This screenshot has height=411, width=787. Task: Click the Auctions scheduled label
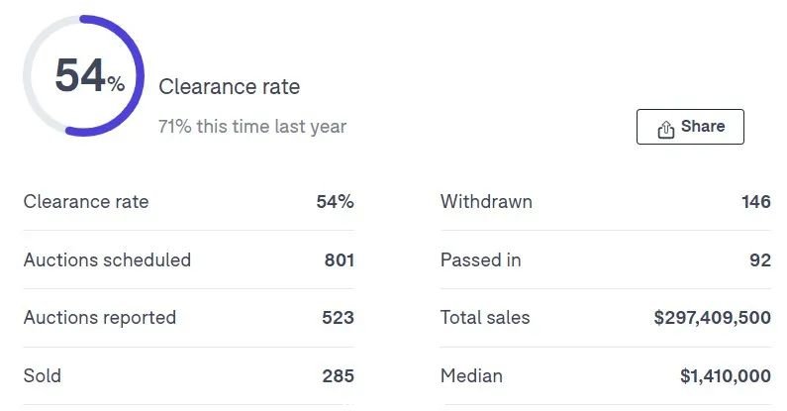click(107, 259)
